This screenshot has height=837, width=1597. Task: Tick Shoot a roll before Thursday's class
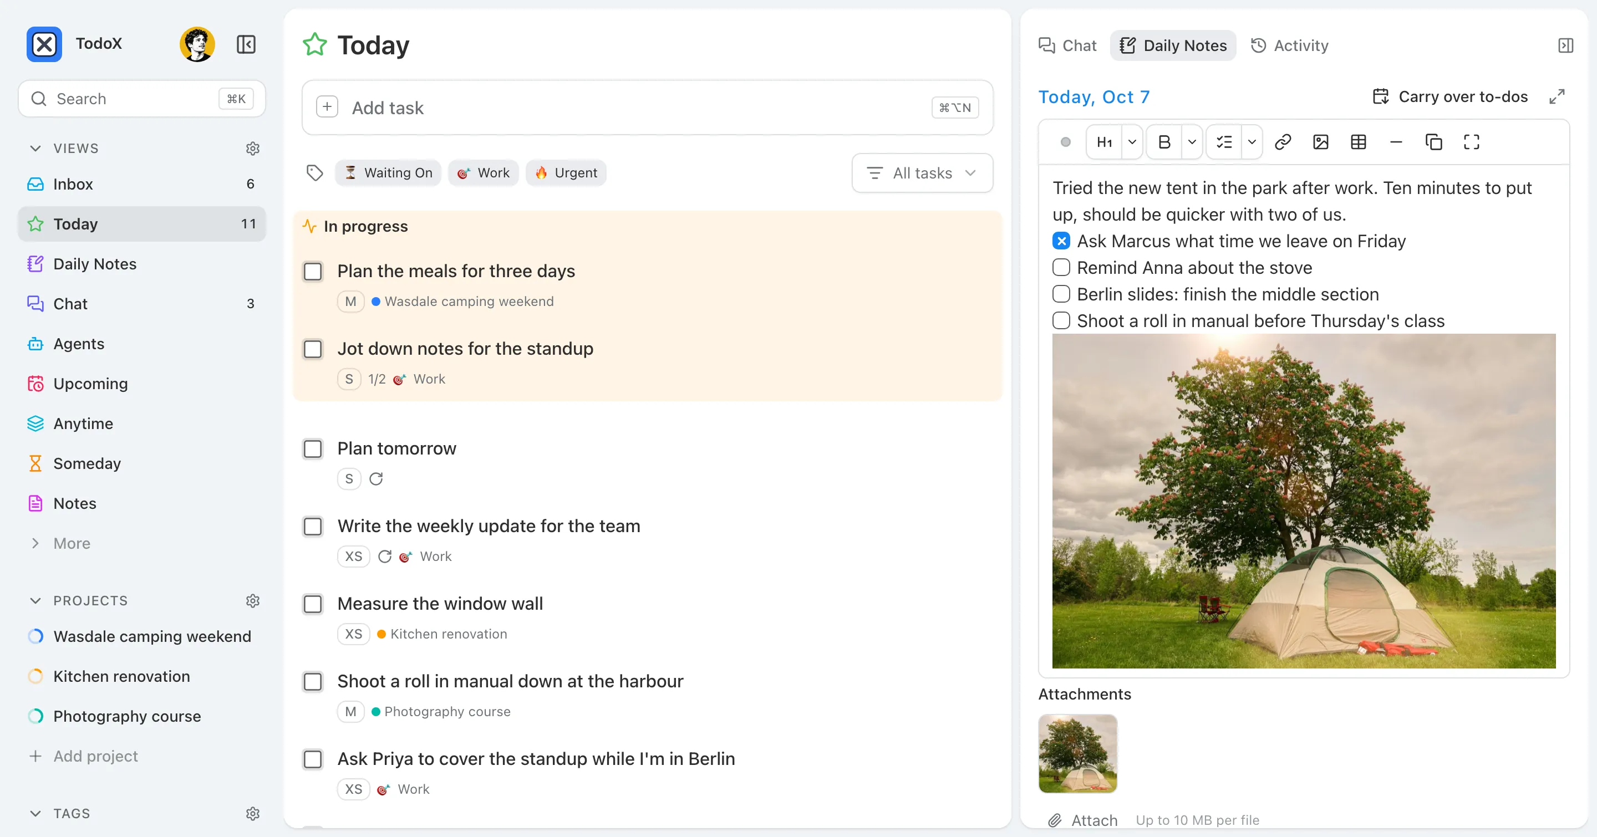[x=1061, y=320]
